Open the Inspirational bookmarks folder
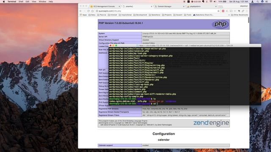Screen dimensions: 271x152 click(125, 15)
